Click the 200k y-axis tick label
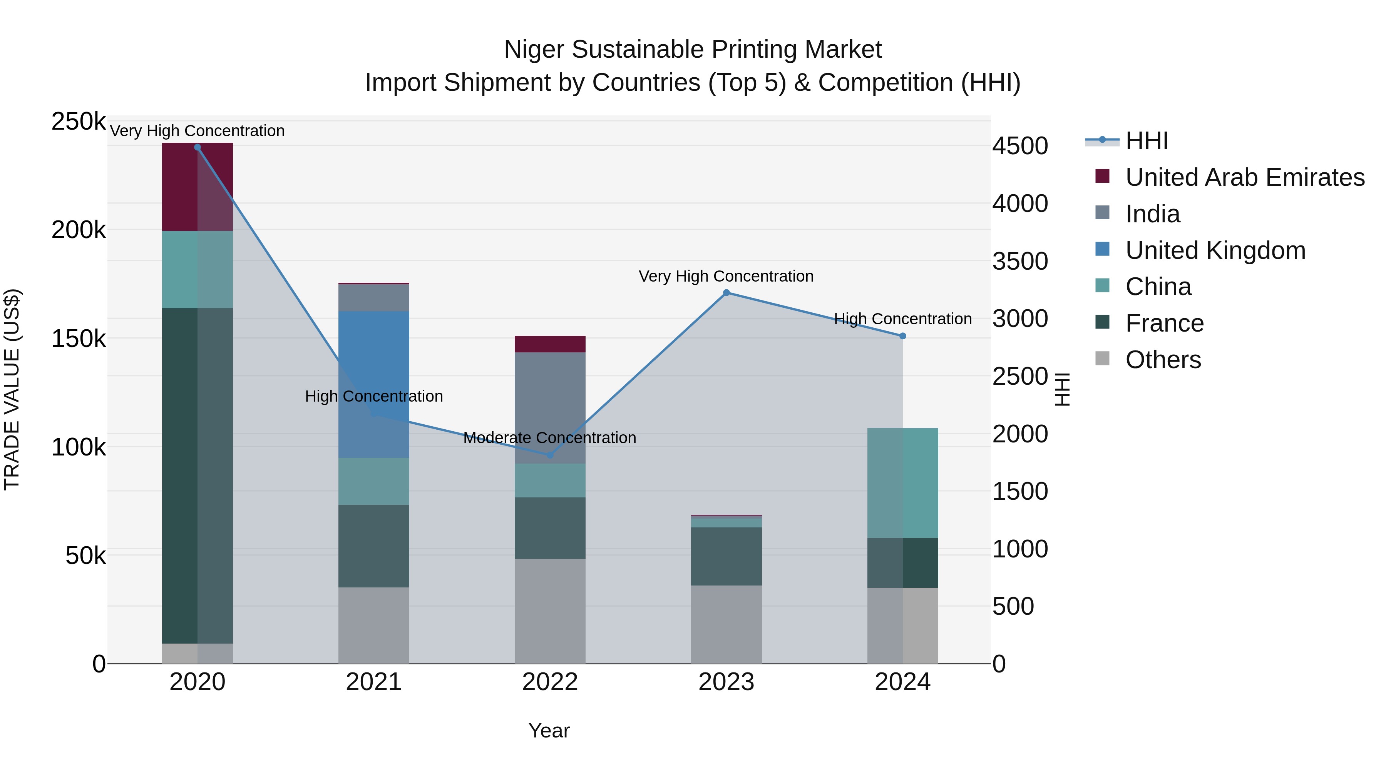The width and height of the screenshot is (1386, 779). point(79,230)
